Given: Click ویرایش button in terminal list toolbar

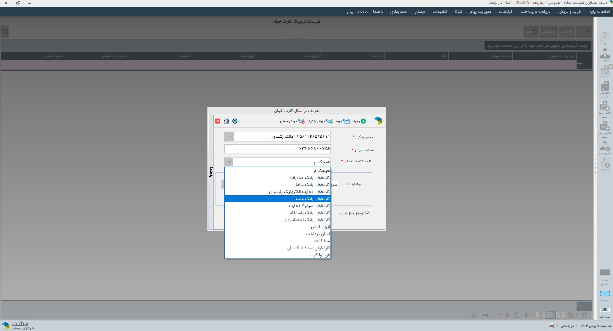Looking at the screenshot, I should coord(549,32).
